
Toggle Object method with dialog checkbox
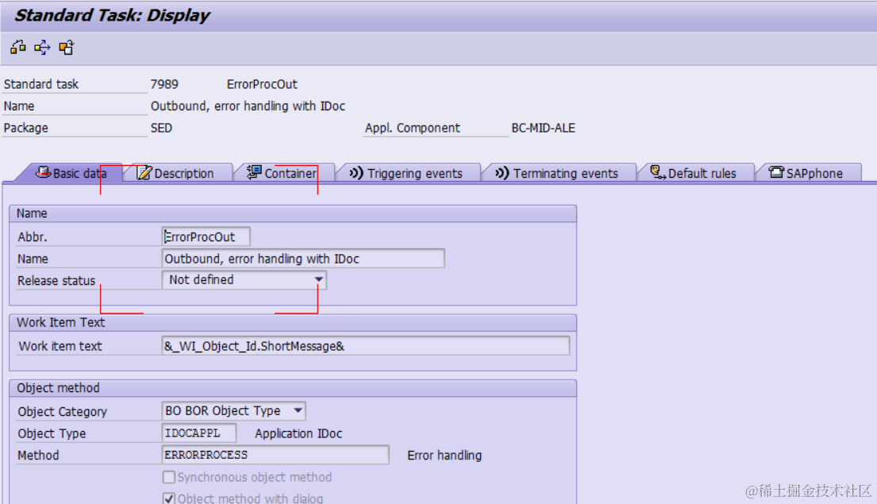coord(169,498)
